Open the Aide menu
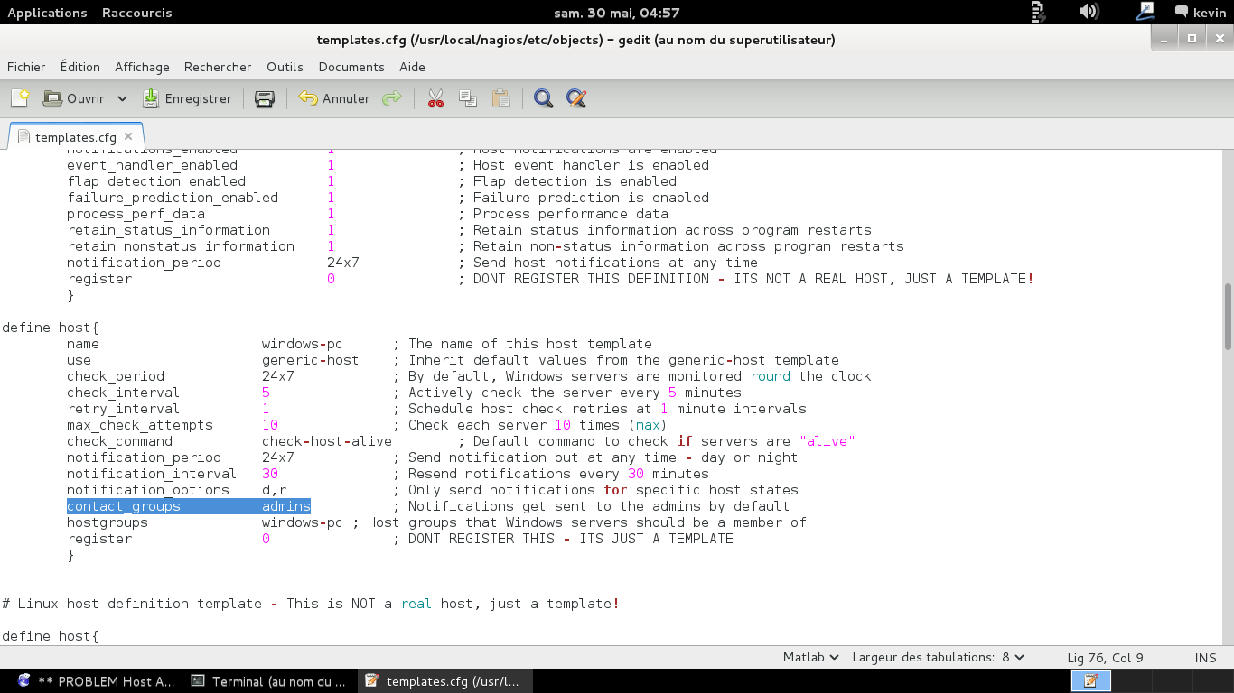The image size is (1234, 693). point(412,67)
